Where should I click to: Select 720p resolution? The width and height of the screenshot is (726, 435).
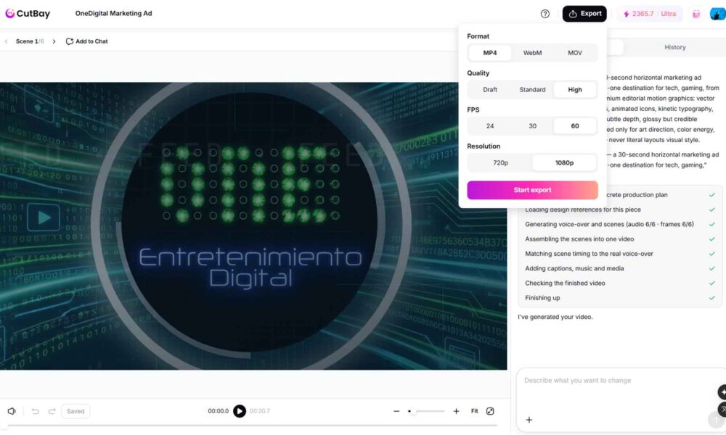pos(500,162)
